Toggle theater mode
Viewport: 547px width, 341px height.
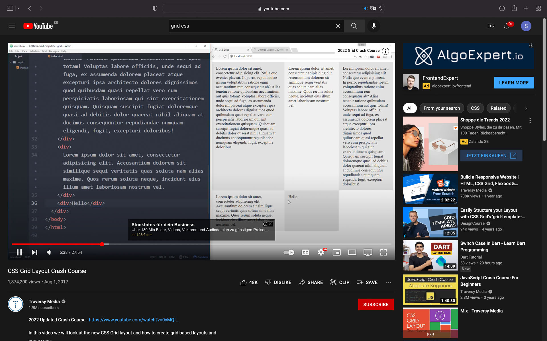tap(352, 252)
